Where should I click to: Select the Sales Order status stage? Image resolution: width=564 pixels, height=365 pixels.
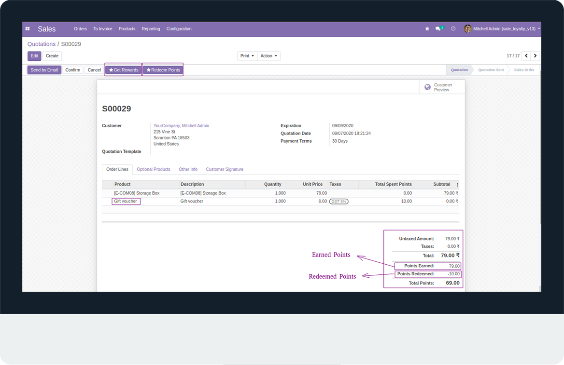tap(524, 70)
